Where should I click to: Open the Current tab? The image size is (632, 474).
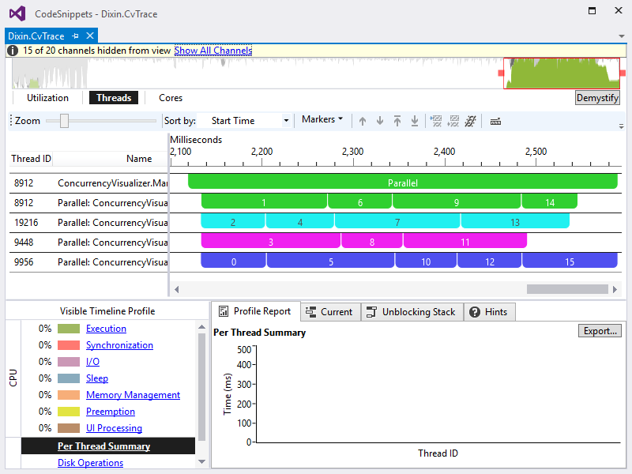[329, 312]
